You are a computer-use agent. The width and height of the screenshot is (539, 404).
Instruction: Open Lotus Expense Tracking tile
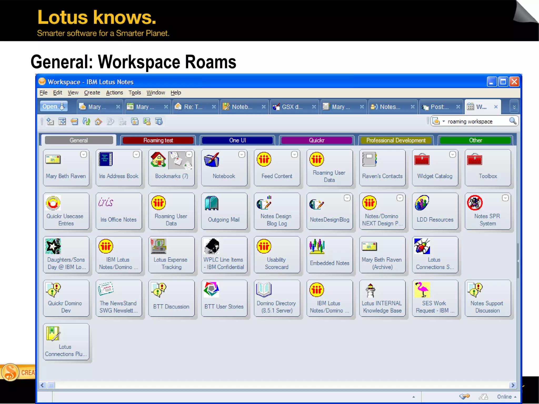(172, 255)
